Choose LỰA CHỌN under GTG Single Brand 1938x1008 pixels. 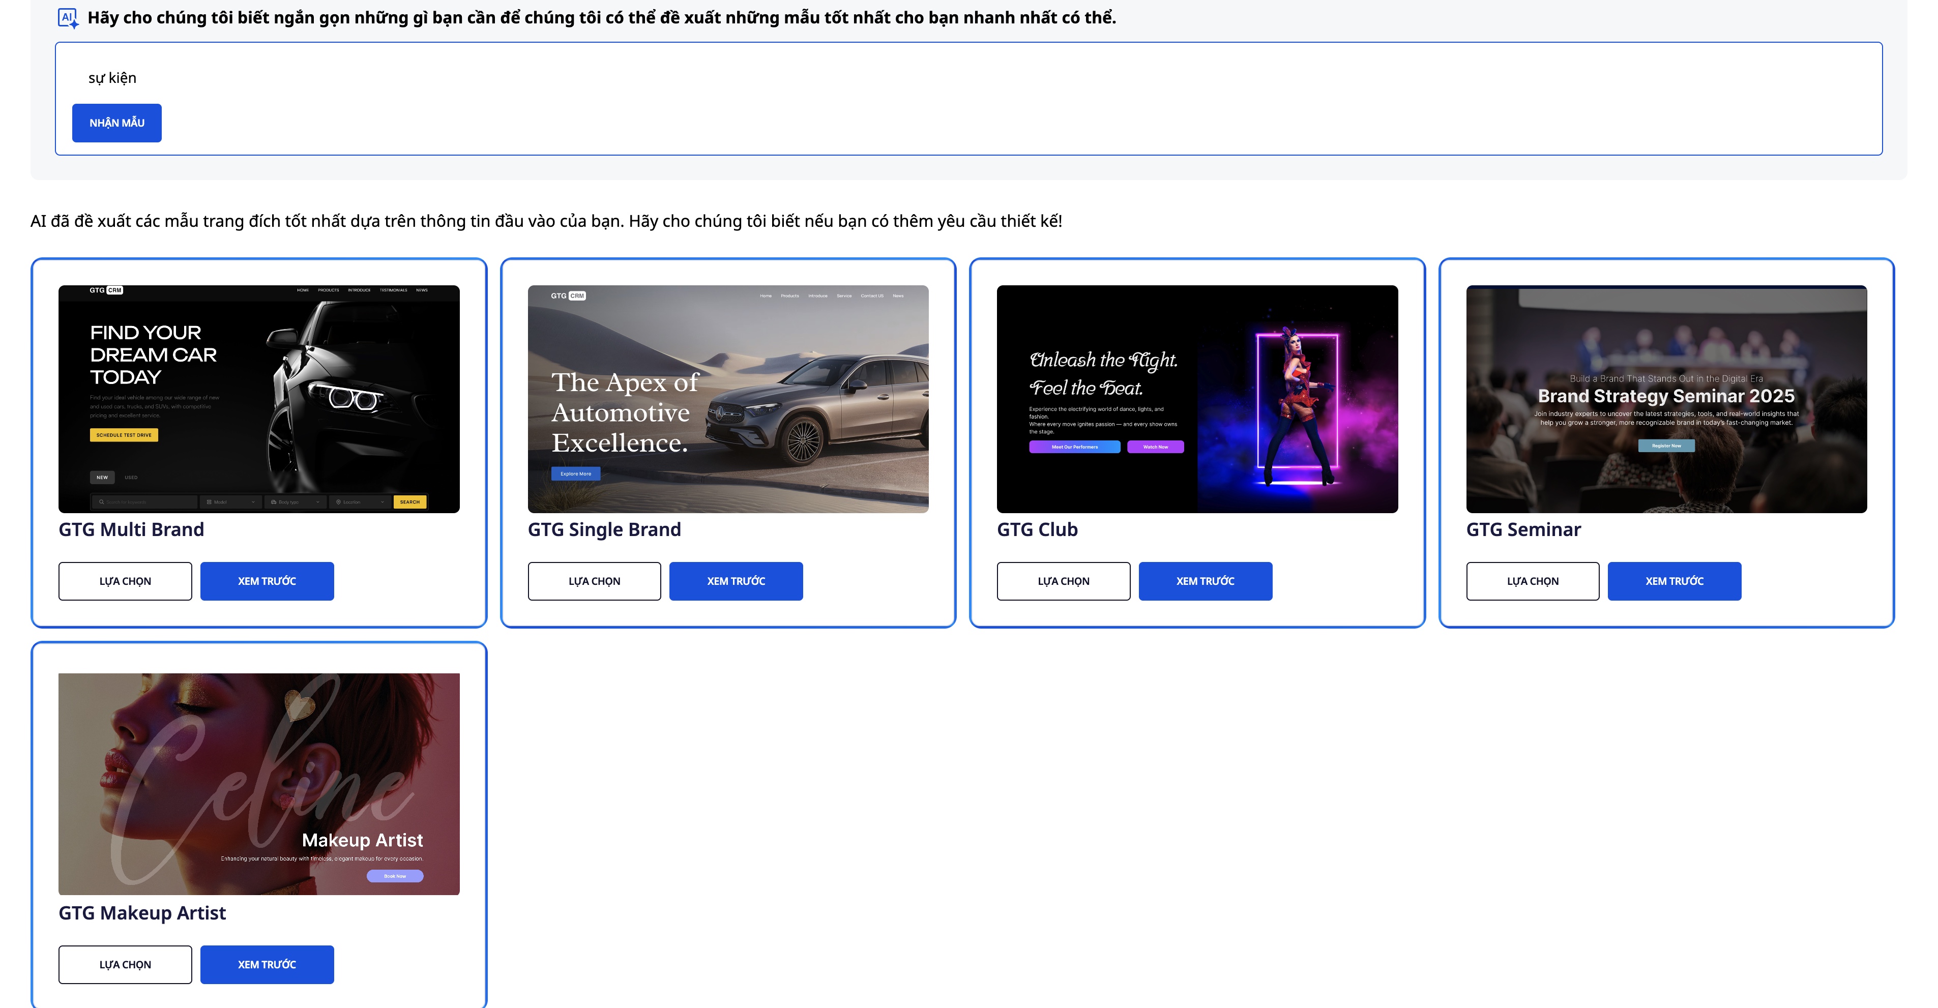tap(594, 581)
